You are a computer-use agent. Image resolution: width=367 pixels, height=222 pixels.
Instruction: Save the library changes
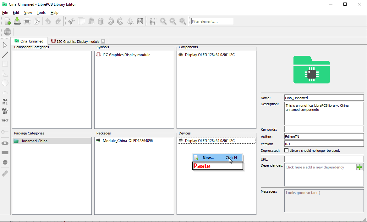(17, 21)
